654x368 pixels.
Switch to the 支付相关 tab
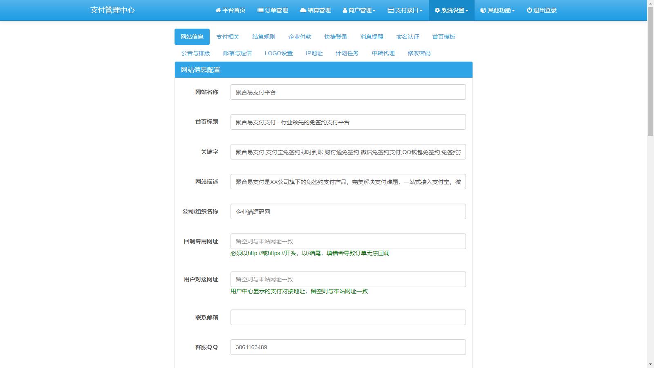228,37
